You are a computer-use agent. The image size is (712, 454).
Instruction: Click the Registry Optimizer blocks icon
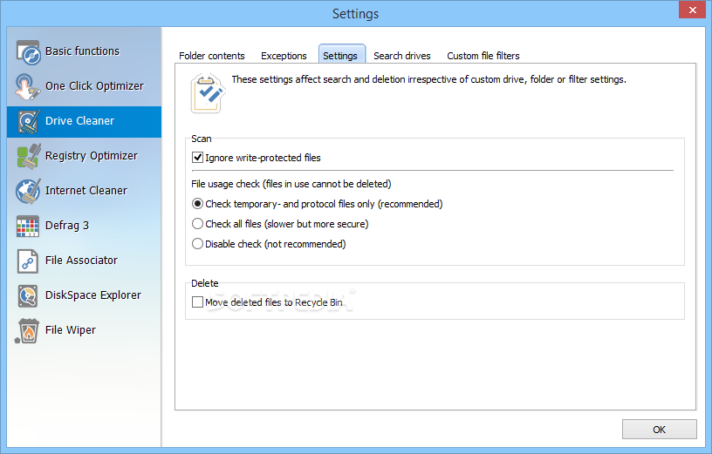(29, 156)
